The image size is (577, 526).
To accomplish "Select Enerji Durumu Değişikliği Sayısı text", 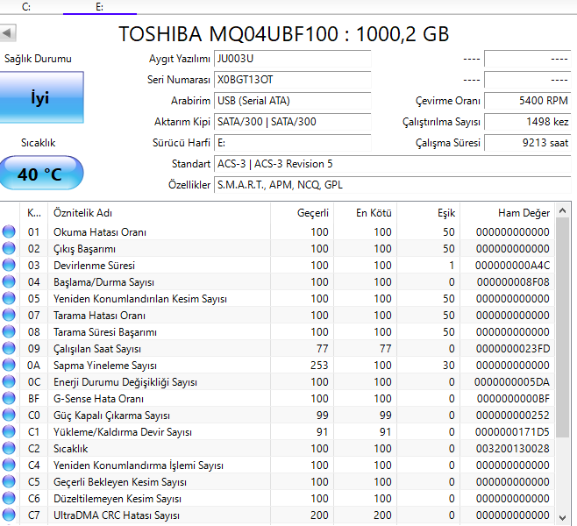I will [125, 382].
